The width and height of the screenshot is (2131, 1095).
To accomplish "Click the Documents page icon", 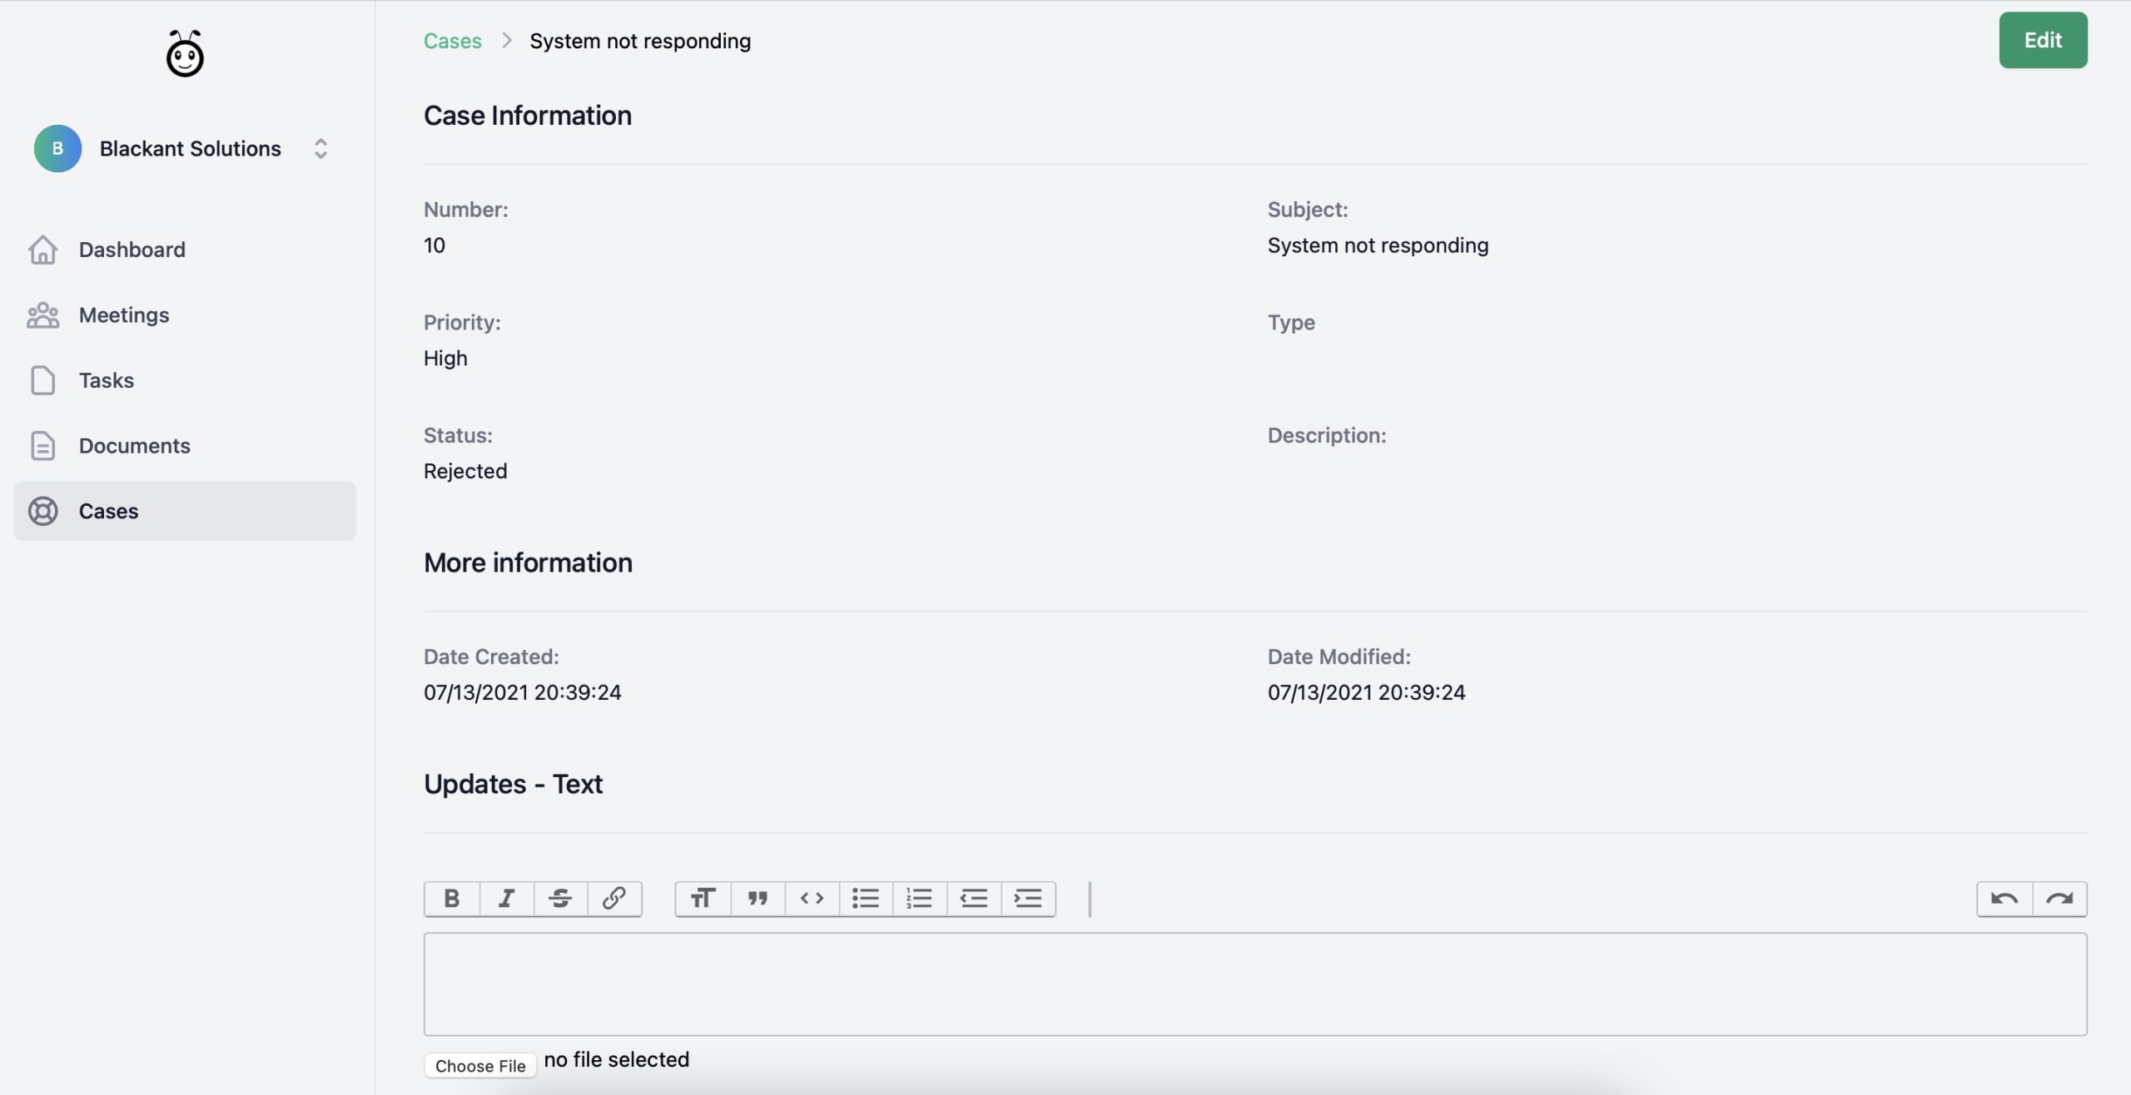I will [x=42, y=445].
